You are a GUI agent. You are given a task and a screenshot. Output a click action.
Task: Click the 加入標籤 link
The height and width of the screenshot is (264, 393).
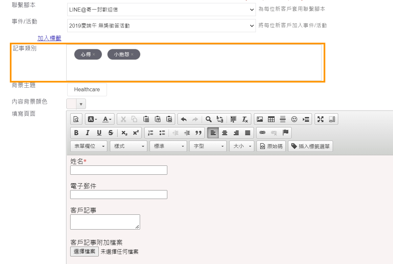click(49, 38)
